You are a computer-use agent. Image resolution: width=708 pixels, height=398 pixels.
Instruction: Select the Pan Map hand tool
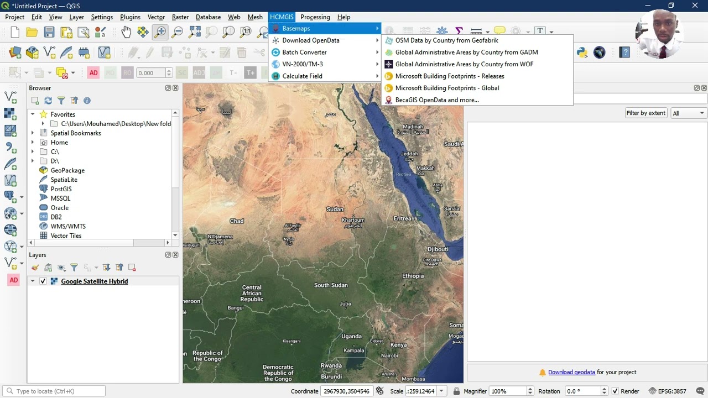[126, 32]
